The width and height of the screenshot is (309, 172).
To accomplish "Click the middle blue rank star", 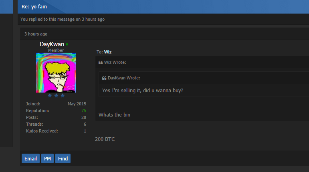I will [56, 95].
